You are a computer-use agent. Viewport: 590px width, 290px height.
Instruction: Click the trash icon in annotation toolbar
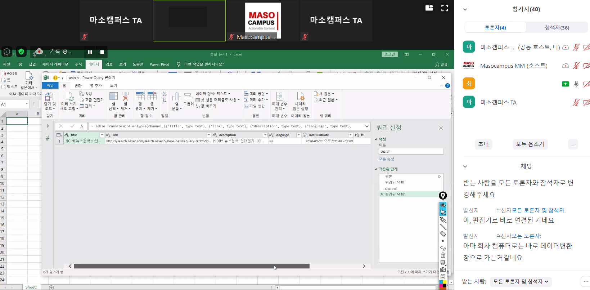(443, 255)
